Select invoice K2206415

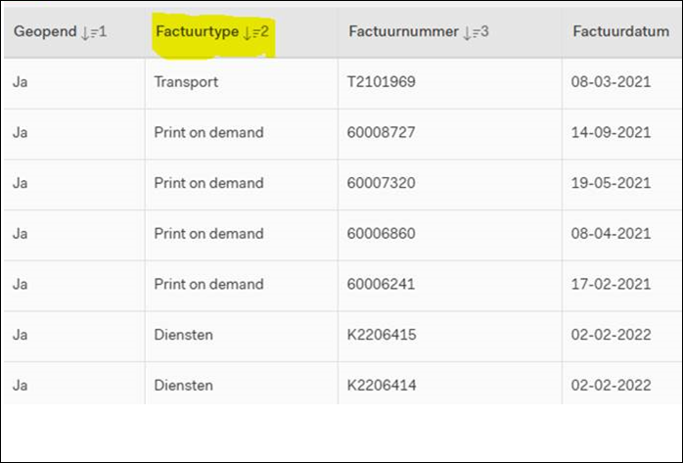(x=382, y=335)
